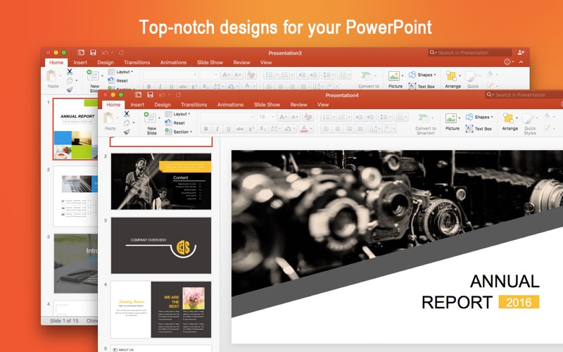The width and height of the screenshot is (563, 352).
Task: Open Numbering list in Presentation4
Action: point(343,117)
